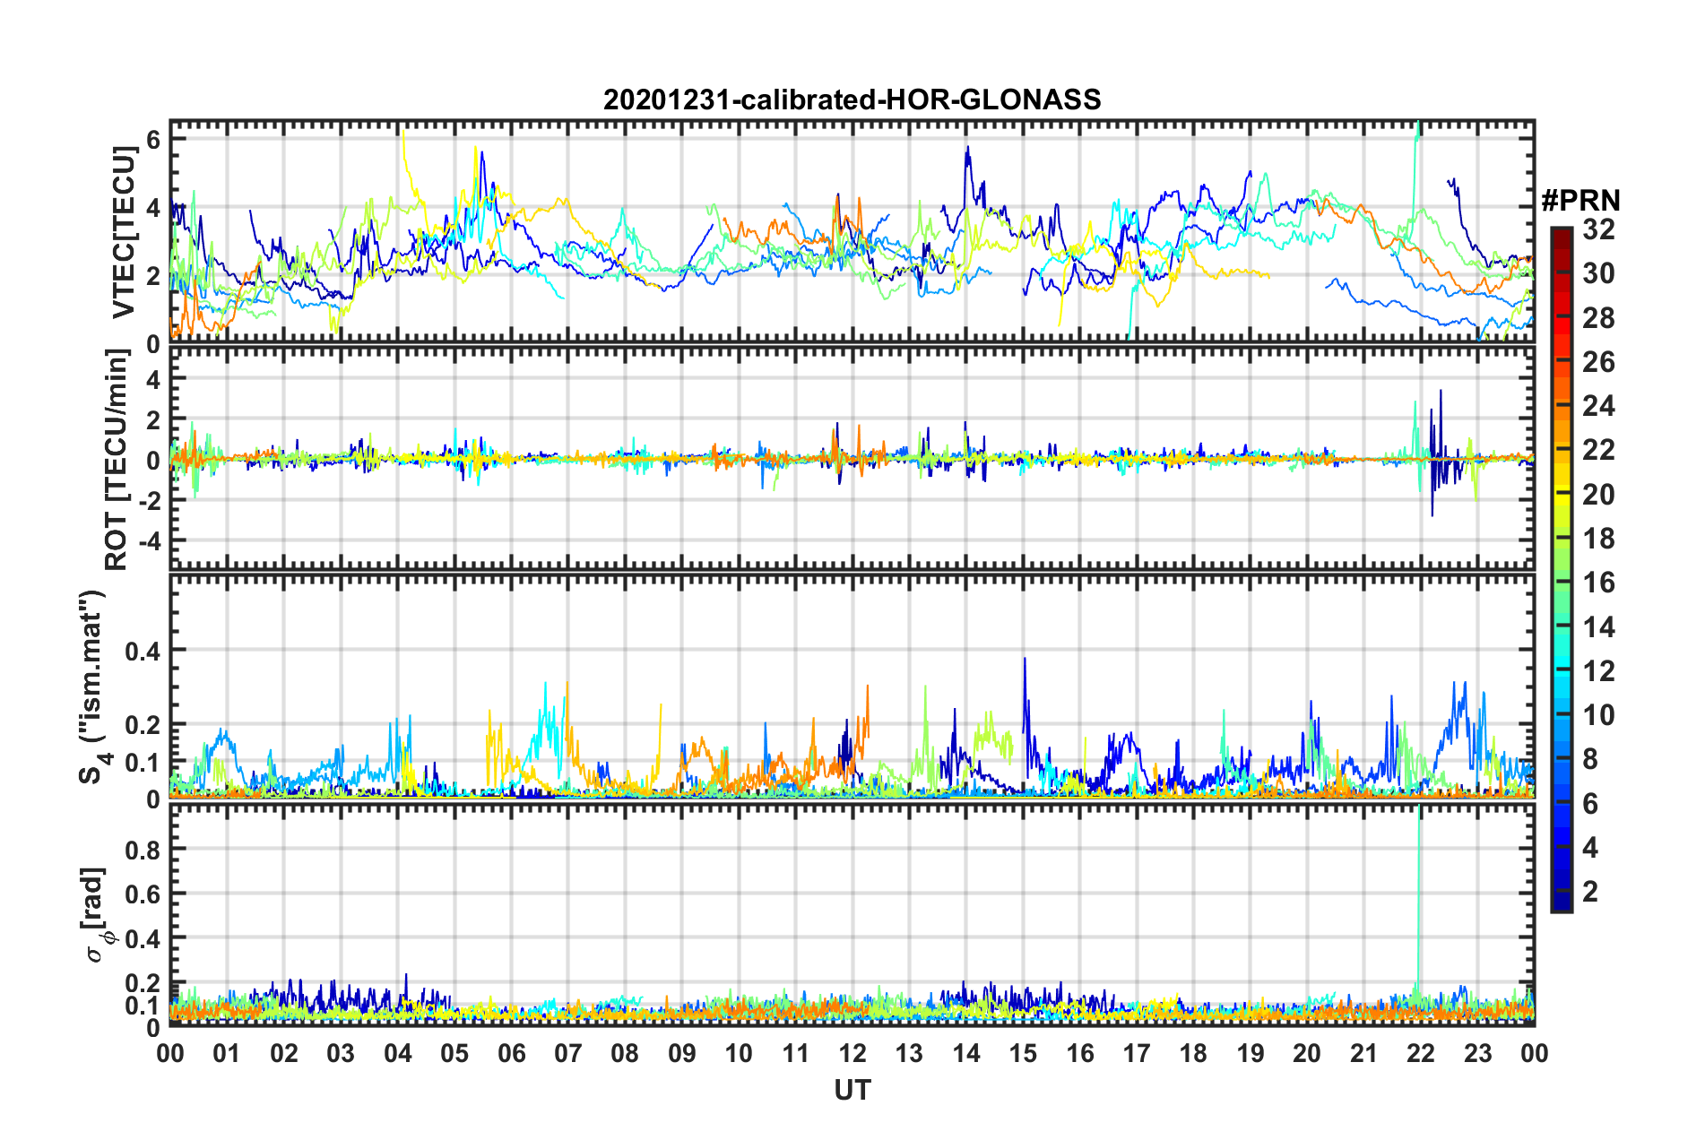Click x-axis hour label 19

1251,1053
